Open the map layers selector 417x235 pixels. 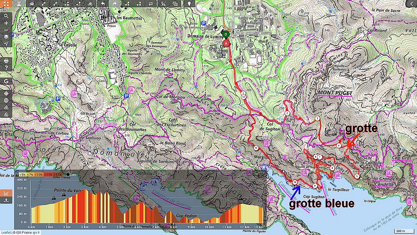[x=6, y=37]
